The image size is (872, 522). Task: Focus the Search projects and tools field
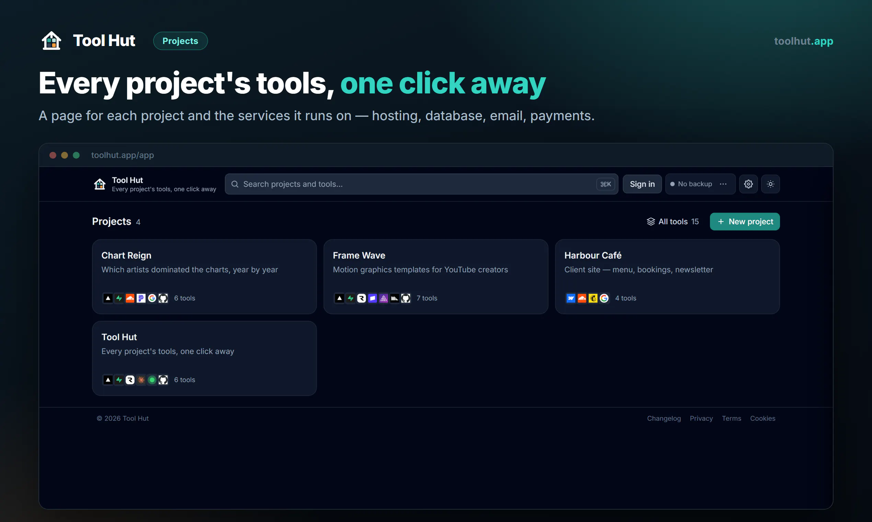pyautogui.click(x=421, y=184)
